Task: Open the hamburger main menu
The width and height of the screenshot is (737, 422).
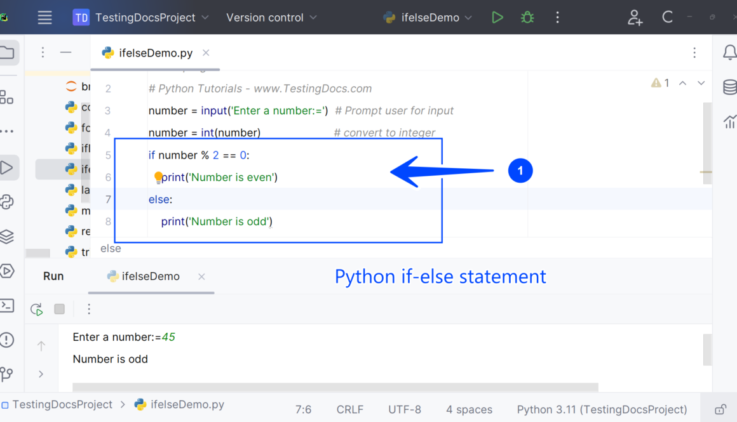Action: [44, 17]
